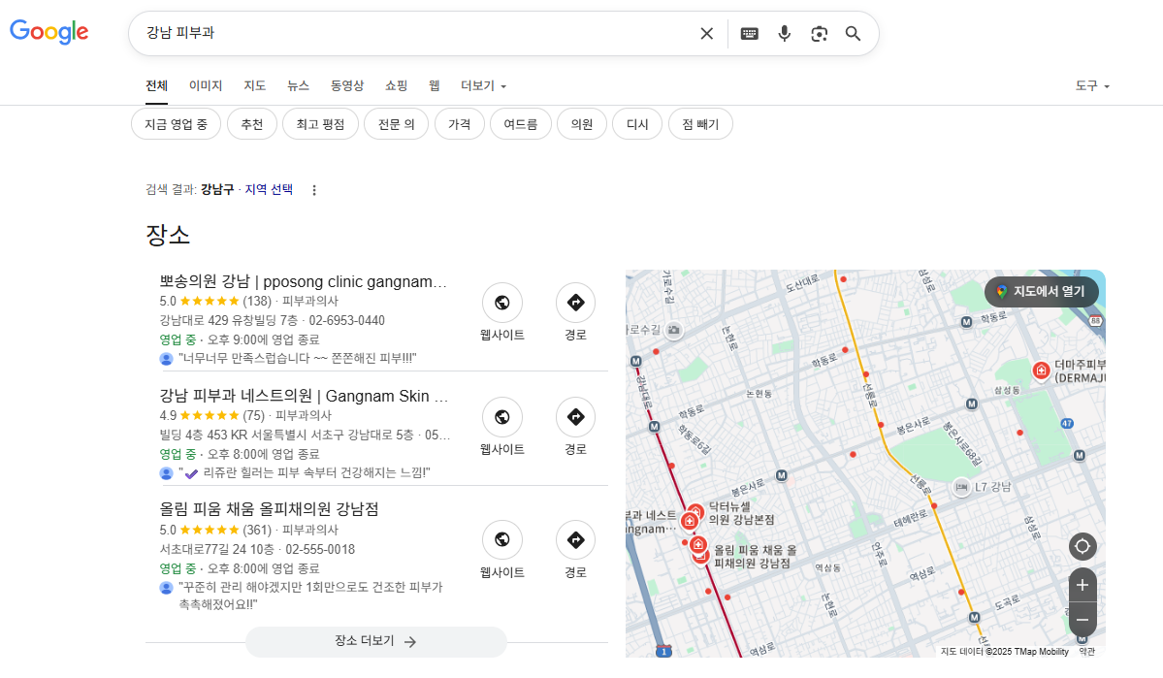Open 뽀송의원 강남 pposong clinic listing title
Image resolution: width=1163 pixels, height=678 pixels.
(x=303, y=282)
